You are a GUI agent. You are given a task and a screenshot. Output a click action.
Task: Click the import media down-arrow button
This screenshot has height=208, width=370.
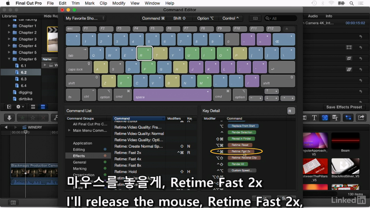[x=9, y=118]
